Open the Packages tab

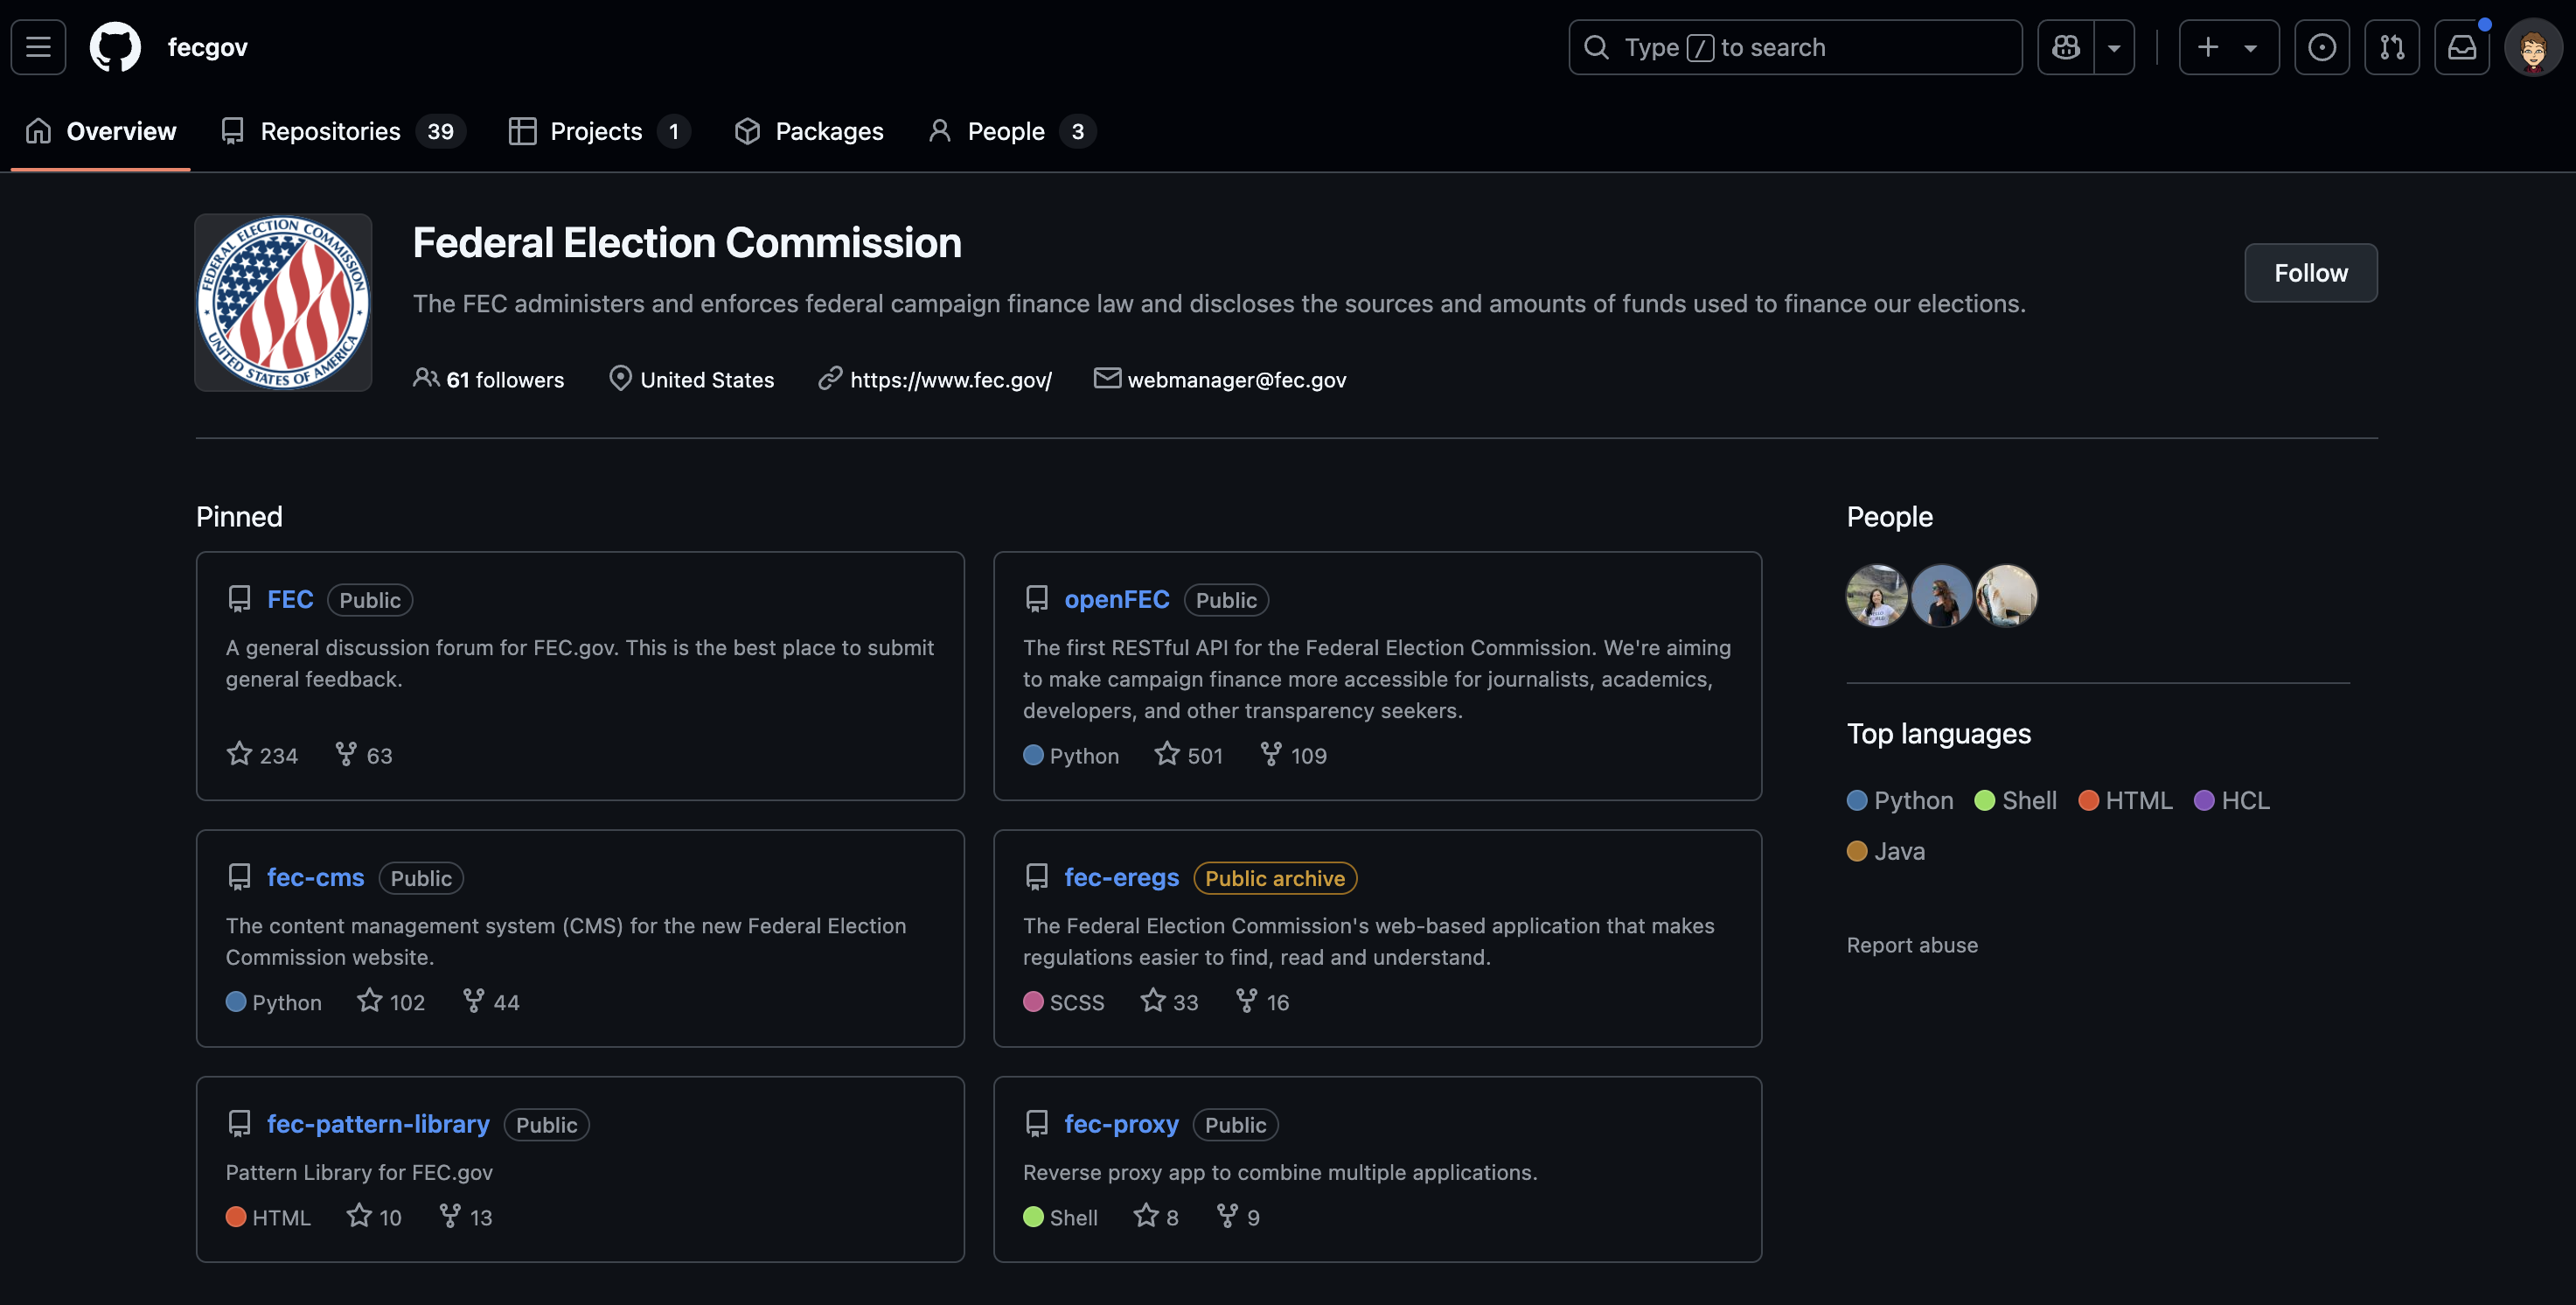(x=809, y=131)
